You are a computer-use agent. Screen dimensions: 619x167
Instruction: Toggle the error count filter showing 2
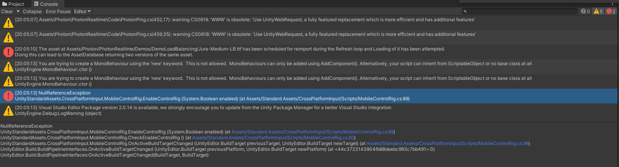pos(611,12)
